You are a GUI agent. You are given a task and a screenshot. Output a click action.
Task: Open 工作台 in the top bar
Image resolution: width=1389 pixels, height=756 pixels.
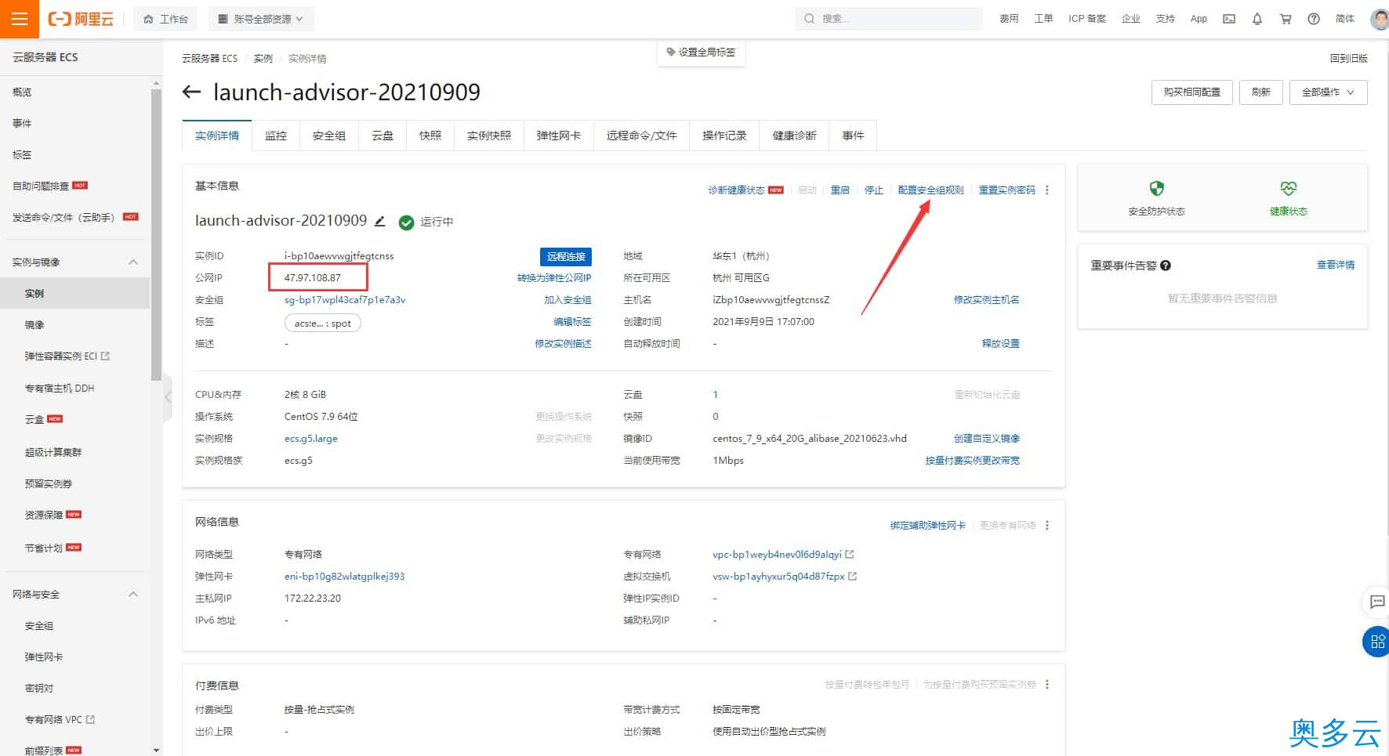tap(166, 19)
